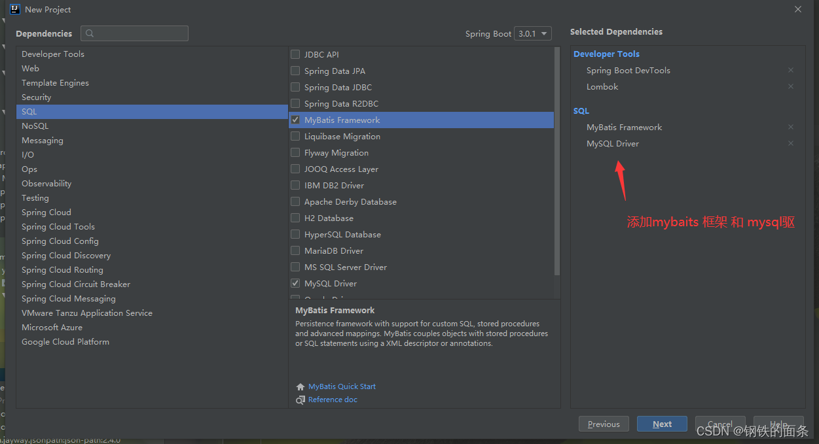This screenshot has height=444, width=819.
Task: Click the IntelliJ logo in the title bar
Action: (15, 9)
